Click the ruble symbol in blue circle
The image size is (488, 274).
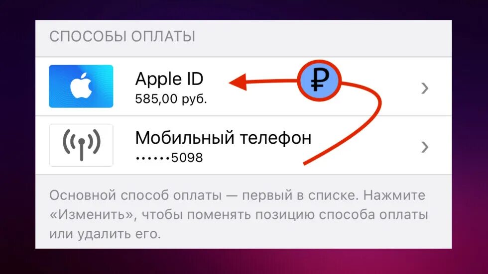pos(319,81)
